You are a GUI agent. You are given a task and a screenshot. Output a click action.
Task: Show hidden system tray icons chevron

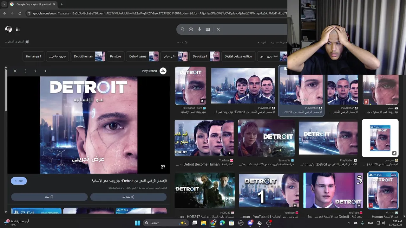(x=349, y=223)
